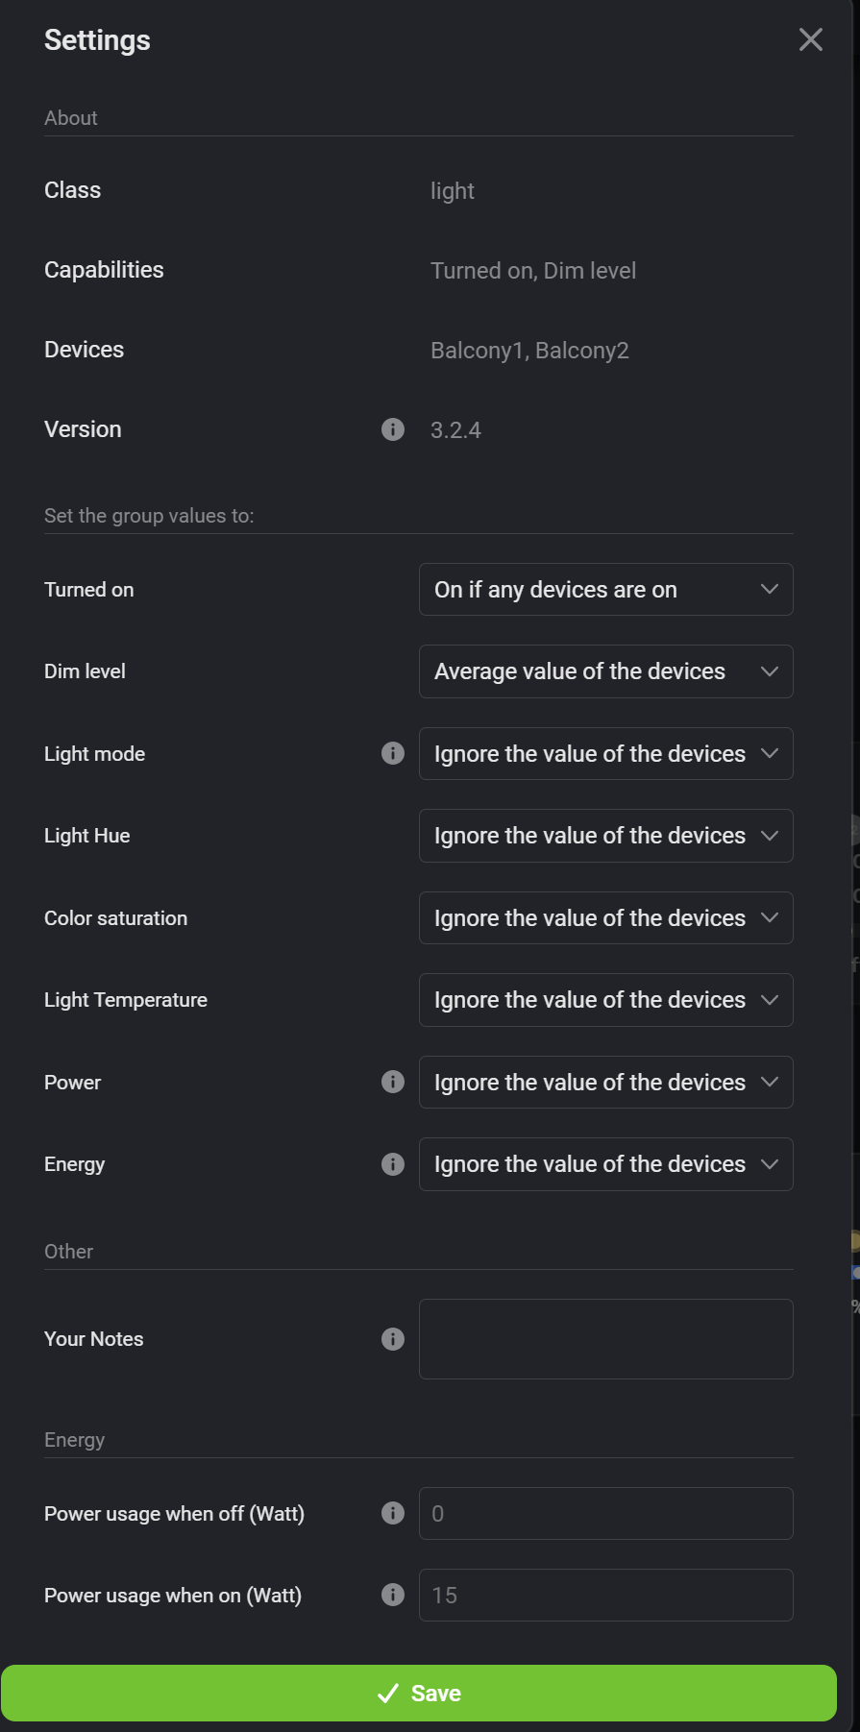Click the info icon next to Power dropdown
860x1732 pixels.
393,1082
